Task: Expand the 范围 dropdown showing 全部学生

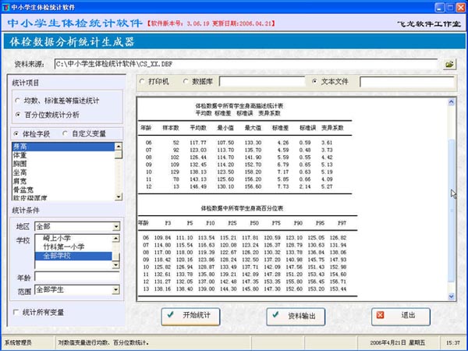Action: coord(116,289)
